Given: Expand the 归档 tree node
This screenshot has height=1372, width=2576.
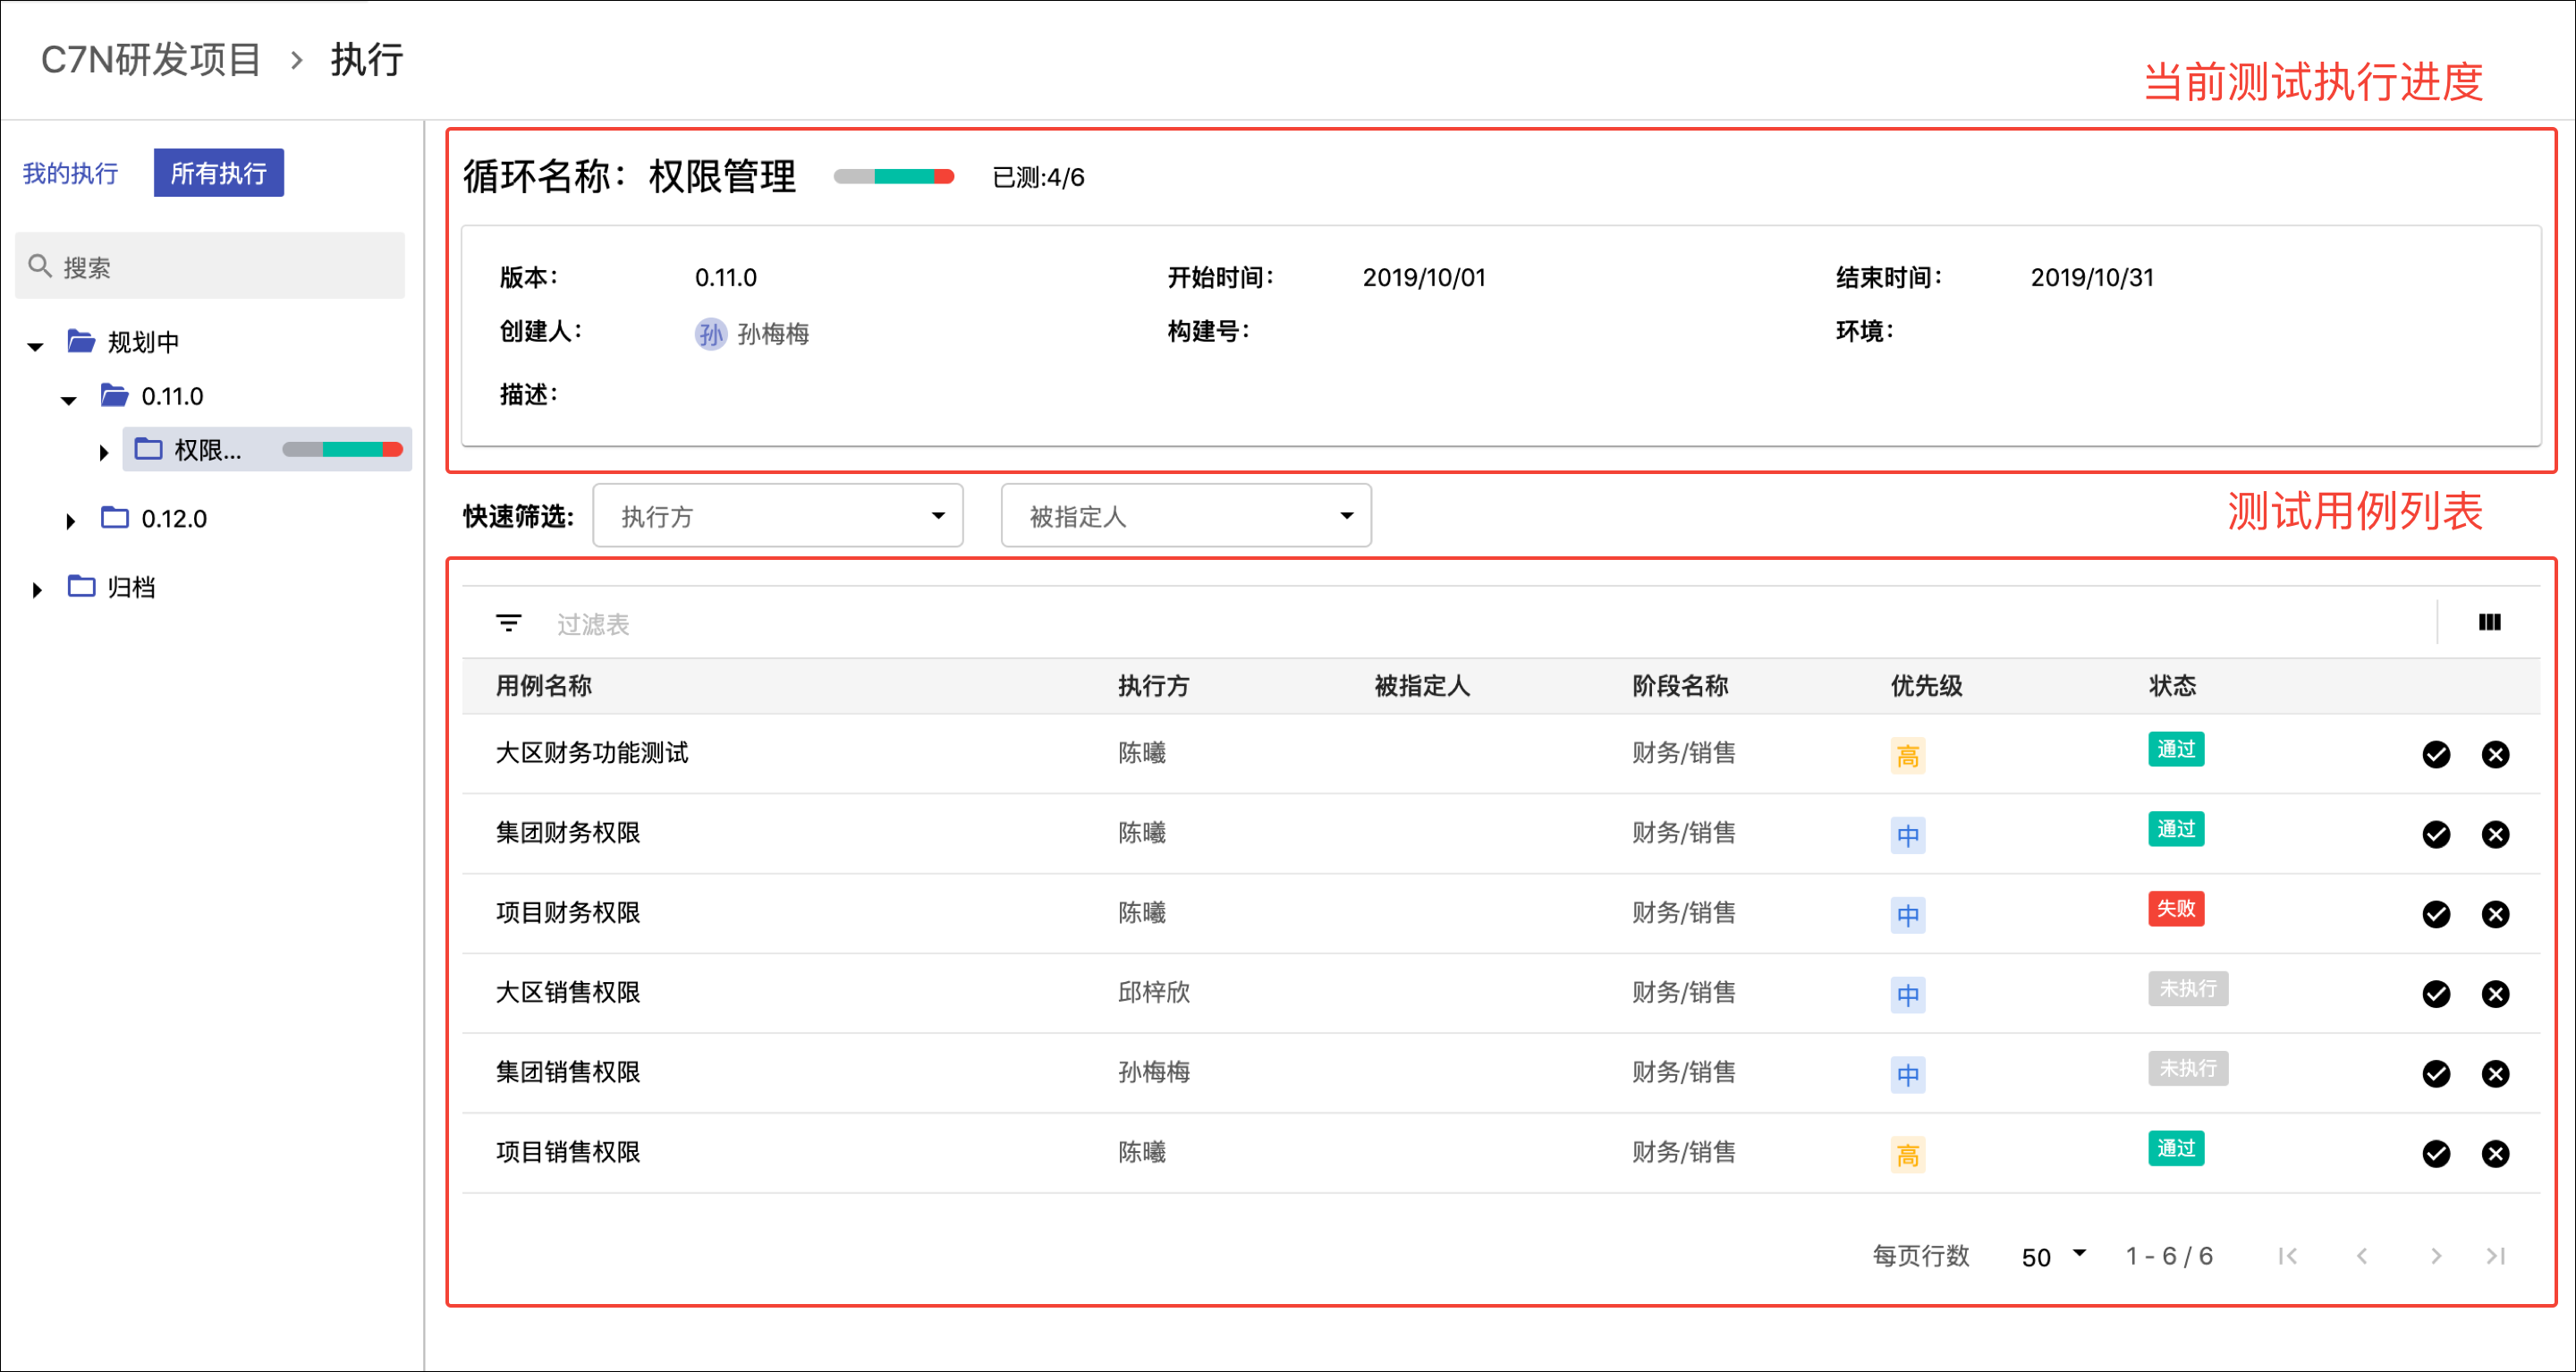Looking at the screenshot, I should point(37,590).
